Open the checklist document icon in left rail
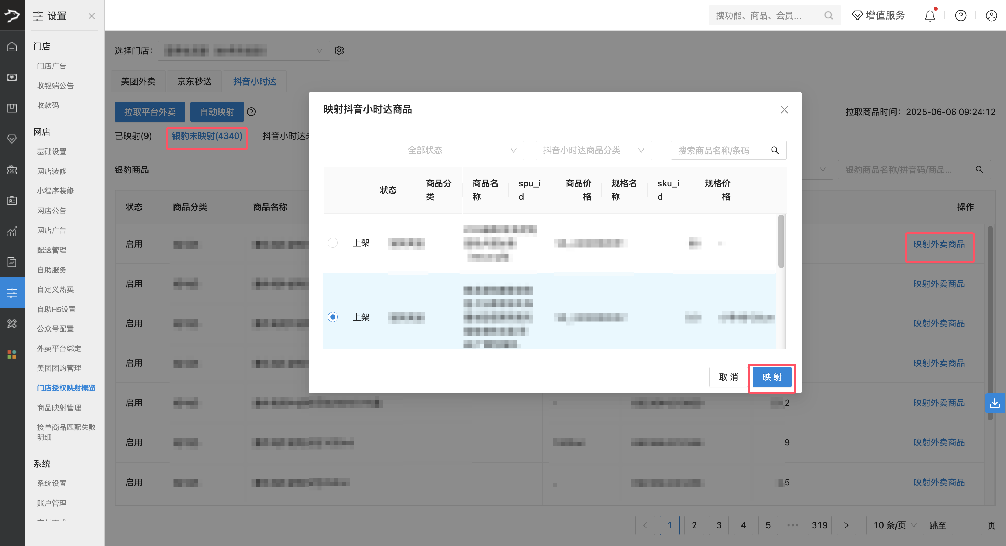This screenshot has width=1006, height=546. pyautogui.click(x=12, y=262)
